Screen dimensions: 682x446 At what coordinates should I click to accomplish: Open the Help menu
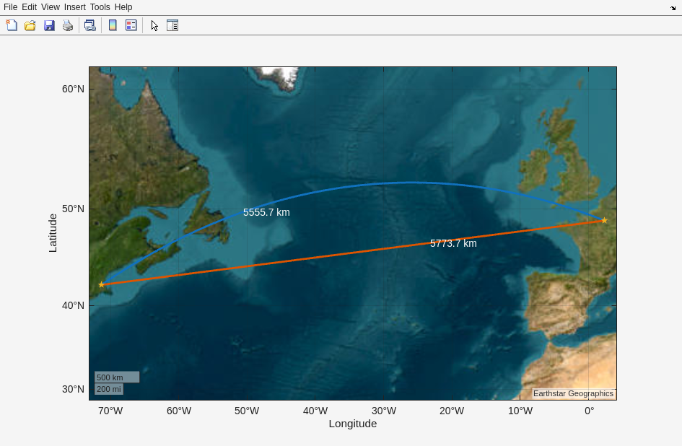[x=123, y=7]
